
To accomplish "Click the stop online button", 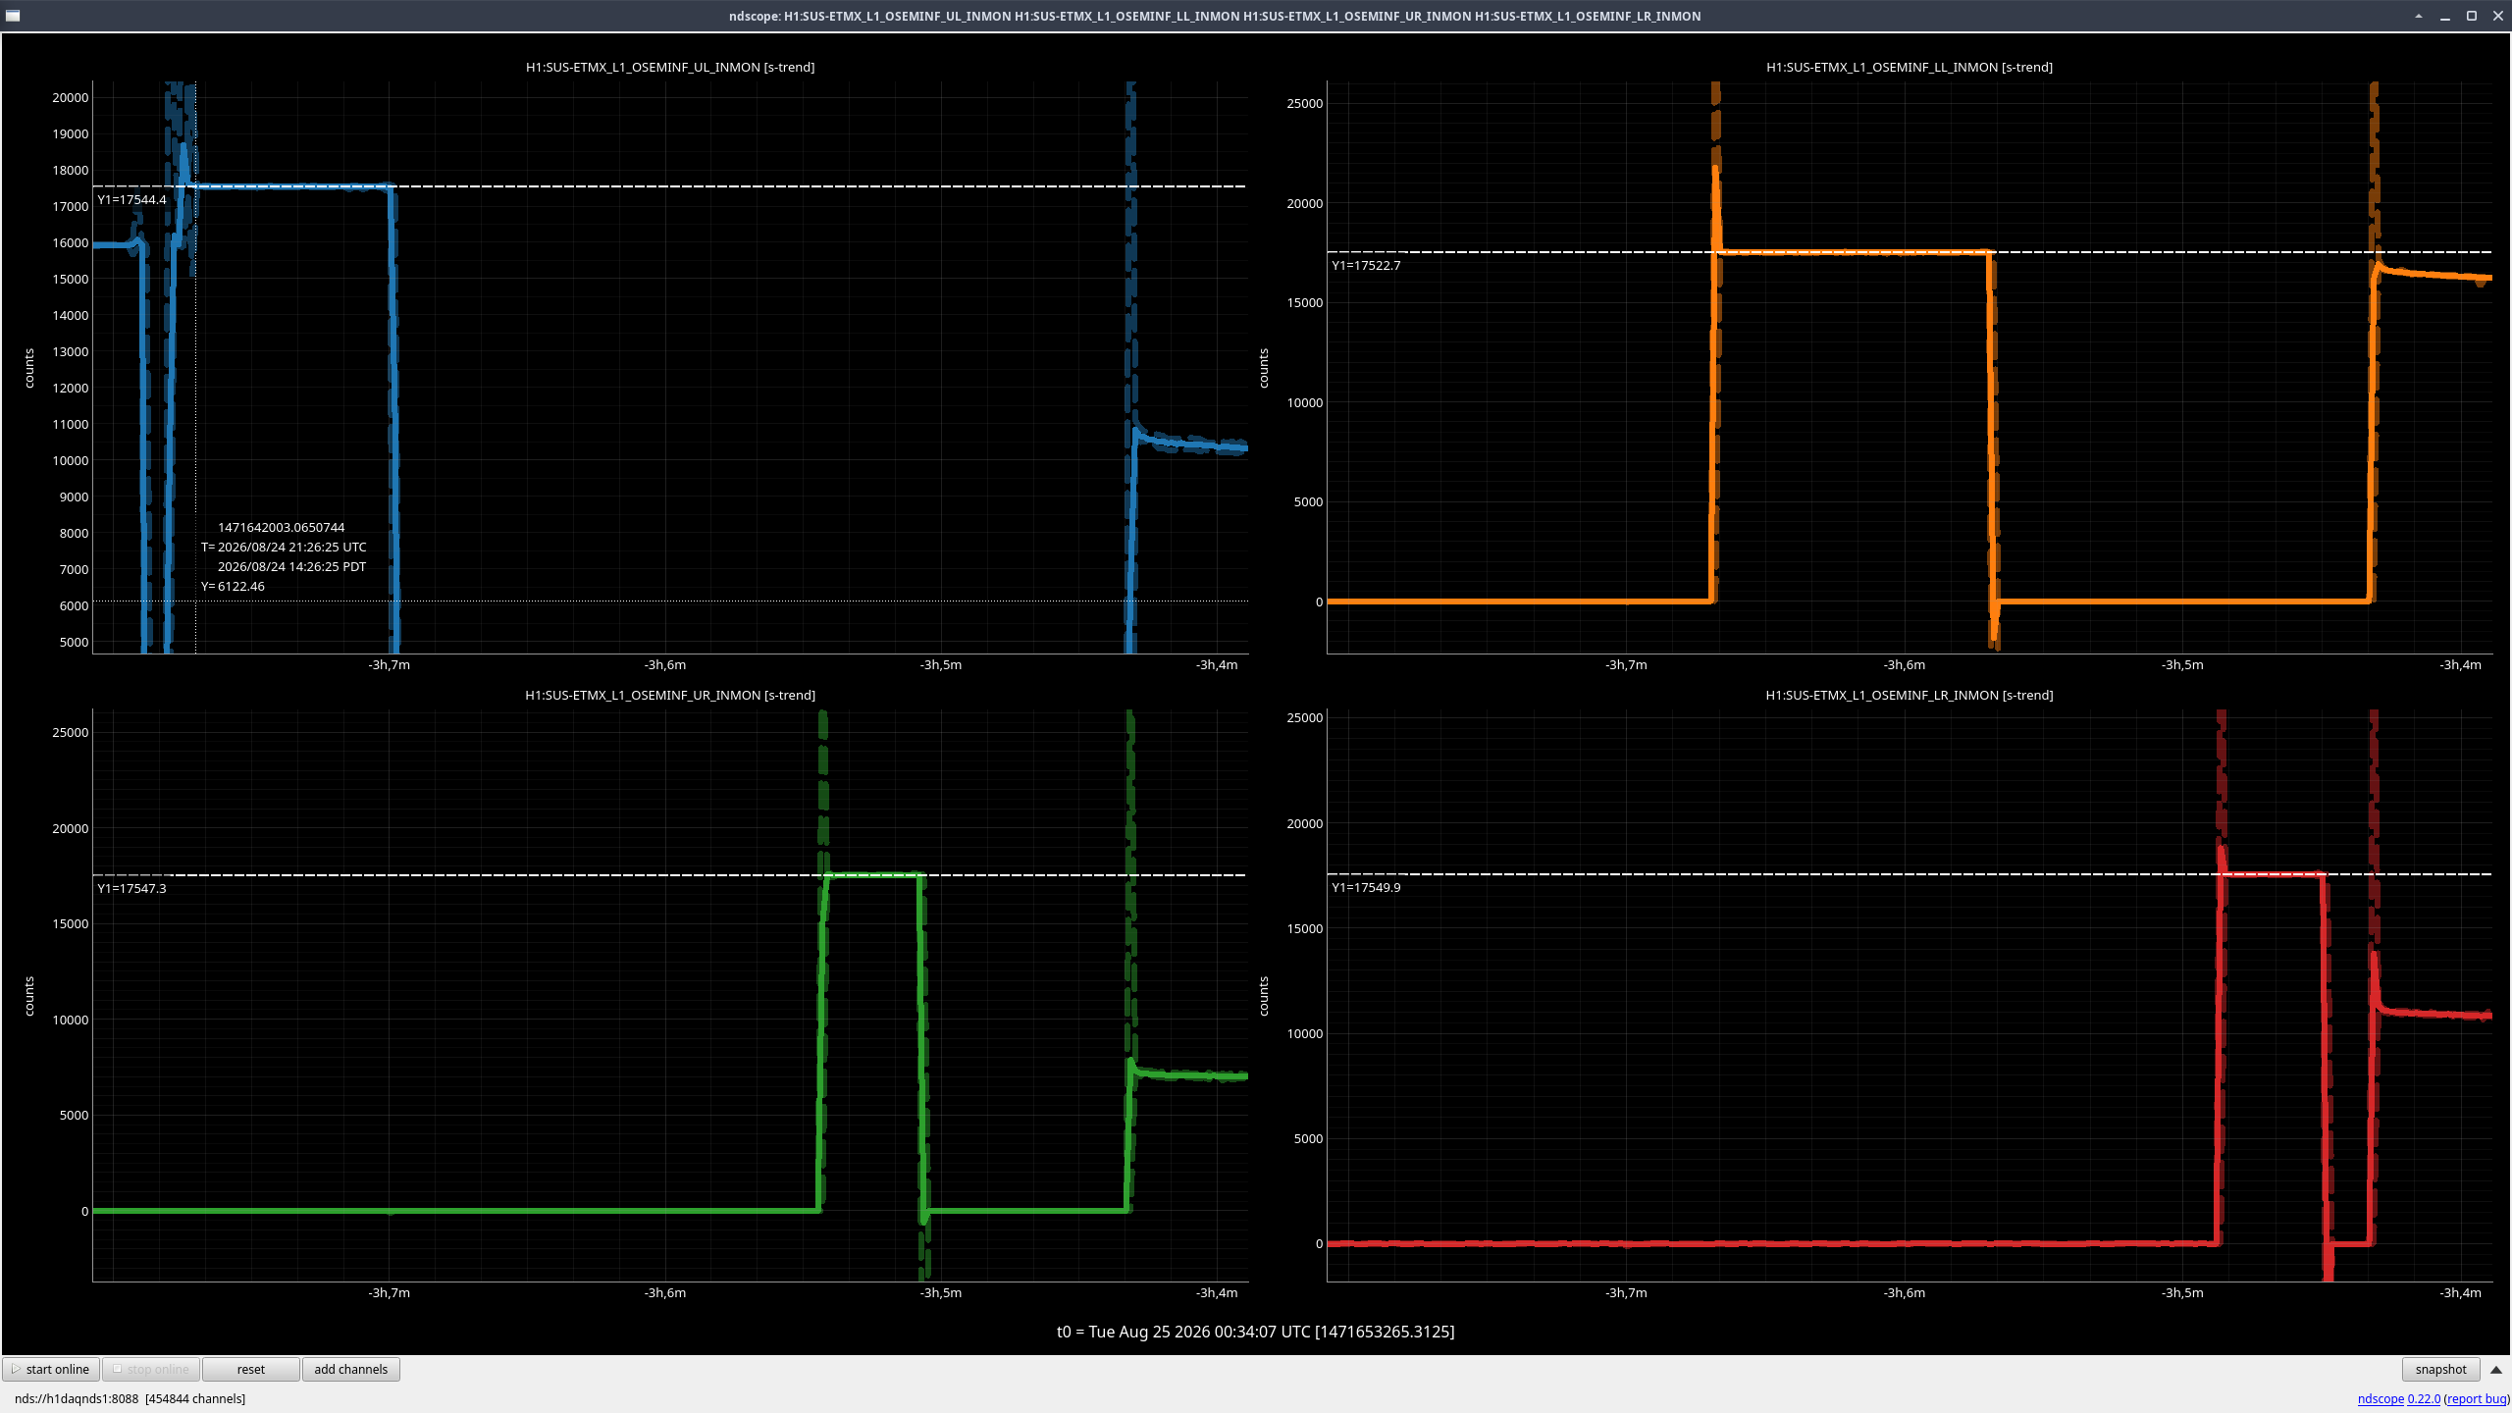I will click(x=151, y=1369).
